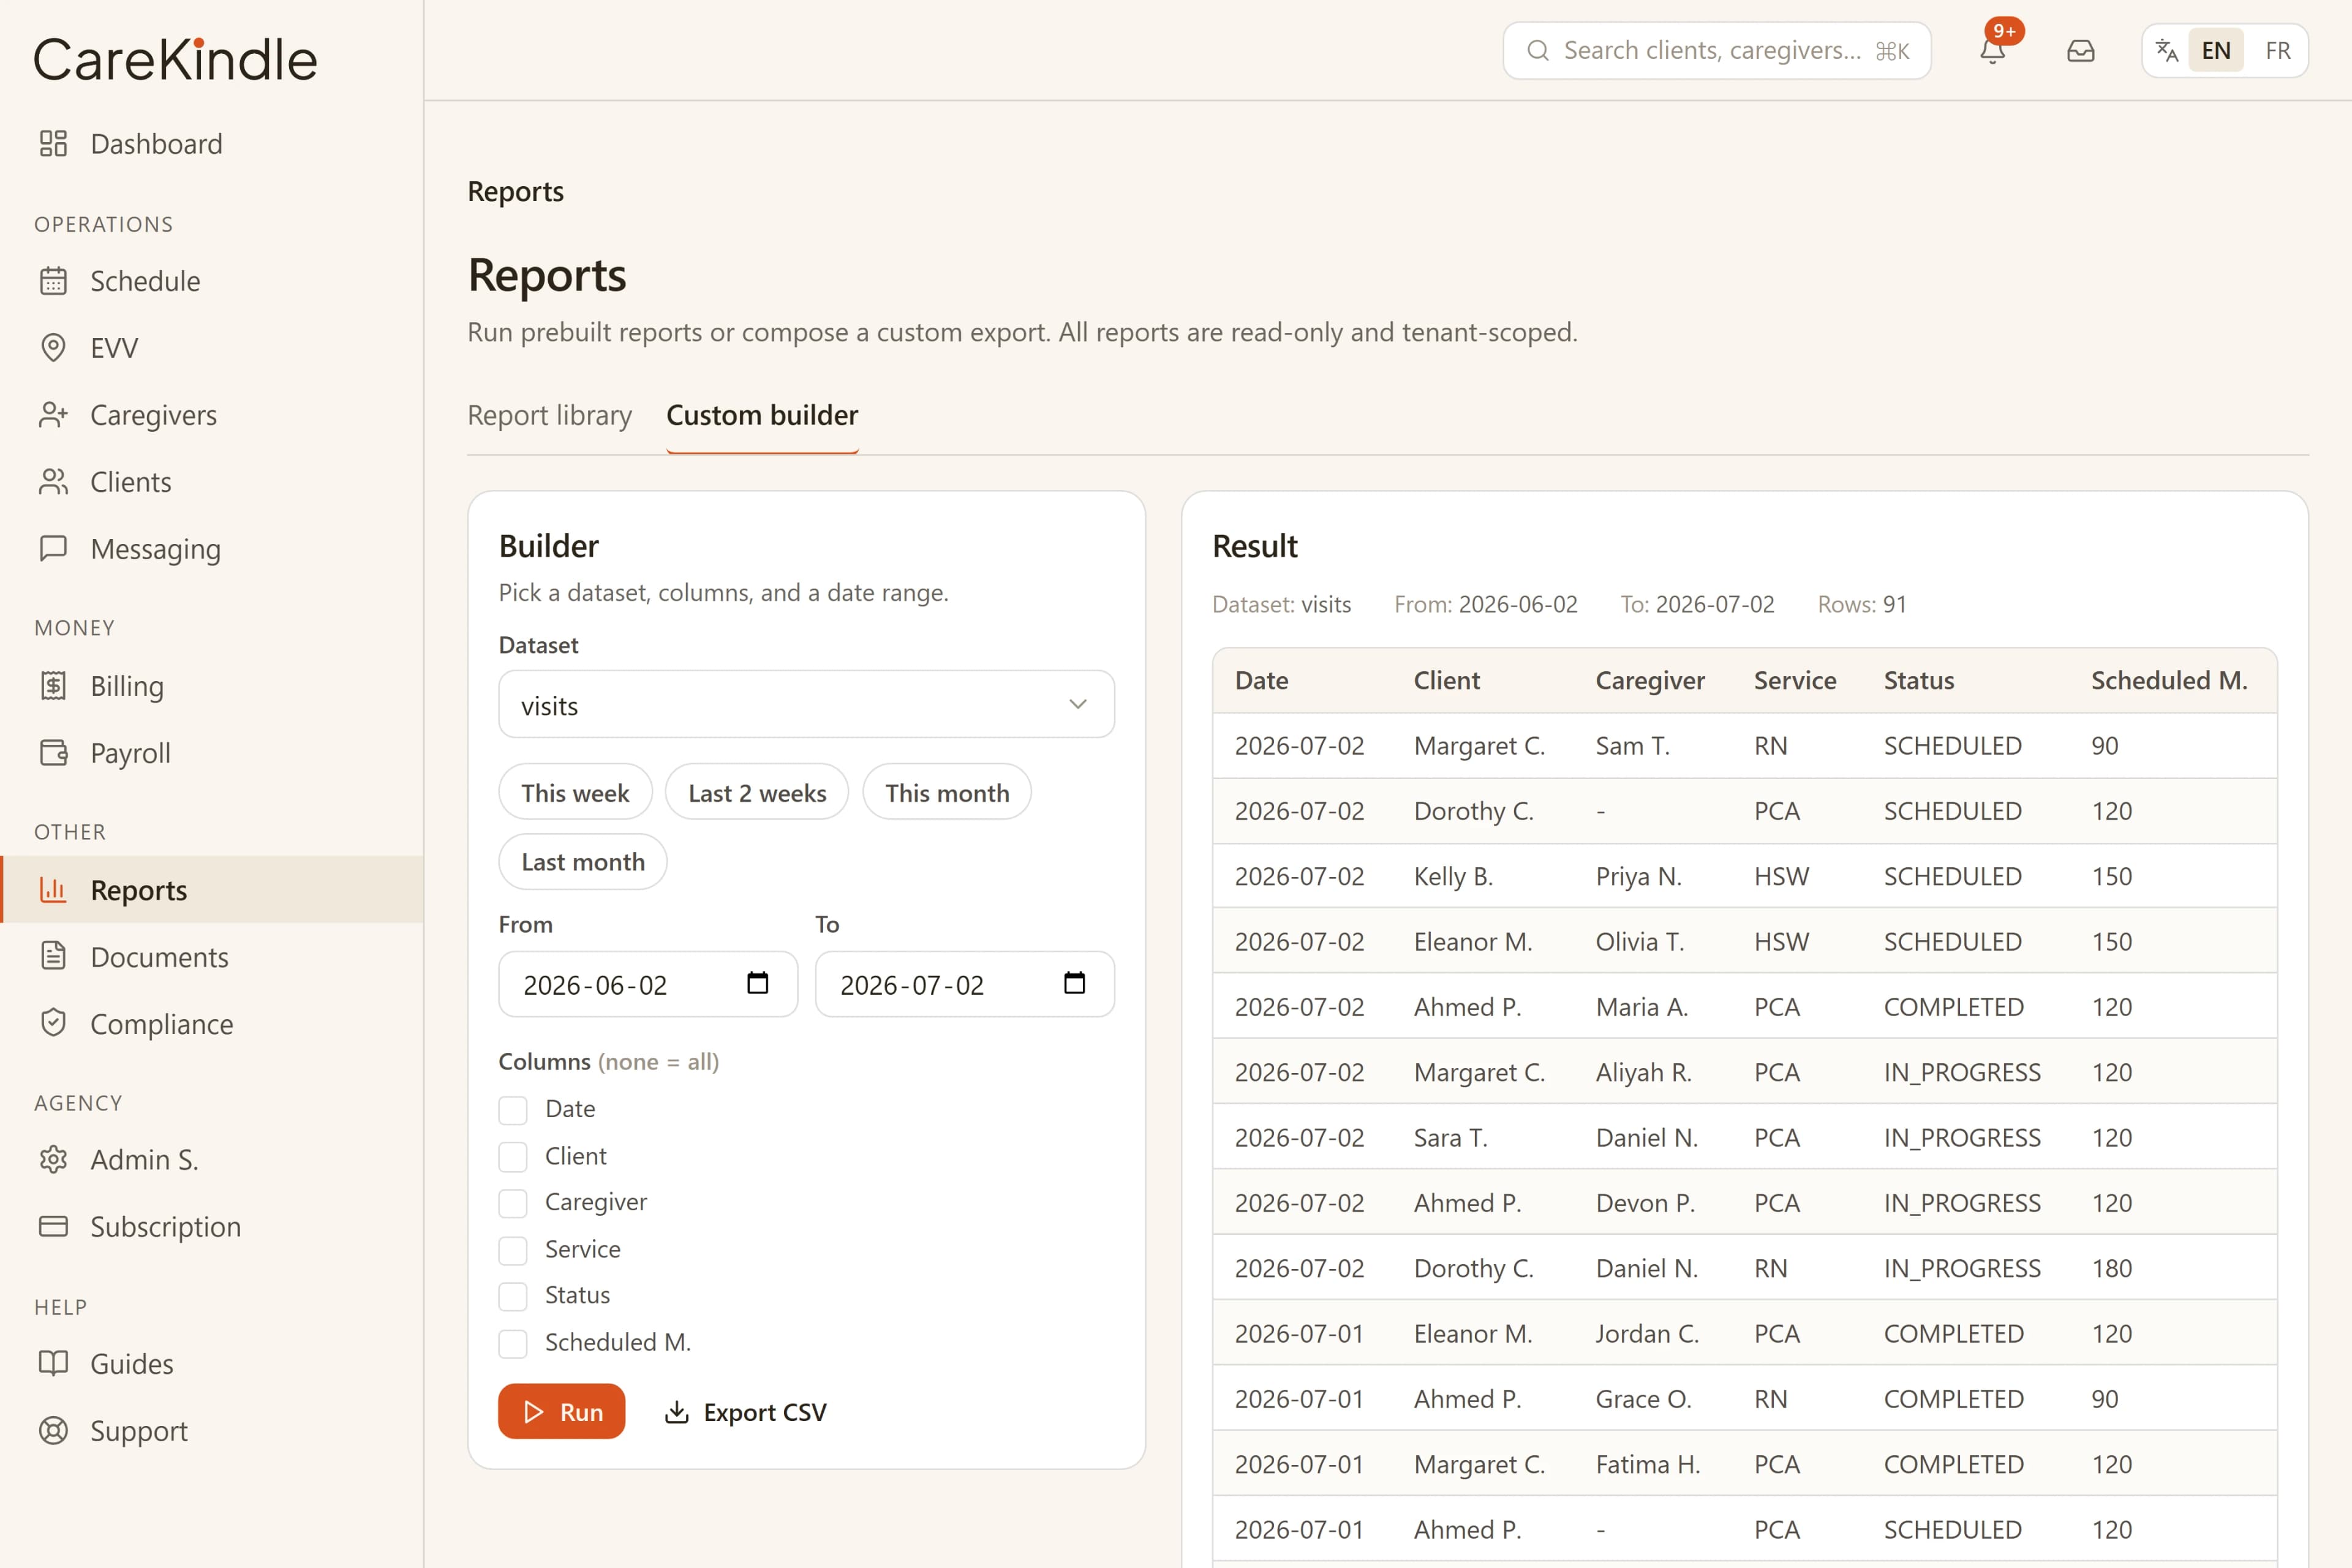Click the Scheduled M. column header
Screen dimensions: 2352x1568
point(2169,680)
